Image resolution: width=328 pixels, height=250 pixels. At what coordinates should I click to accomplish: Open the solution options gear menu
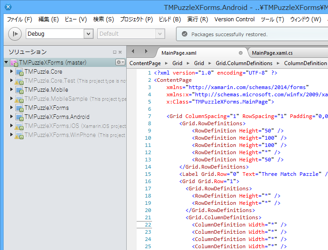tap(120, 62)
